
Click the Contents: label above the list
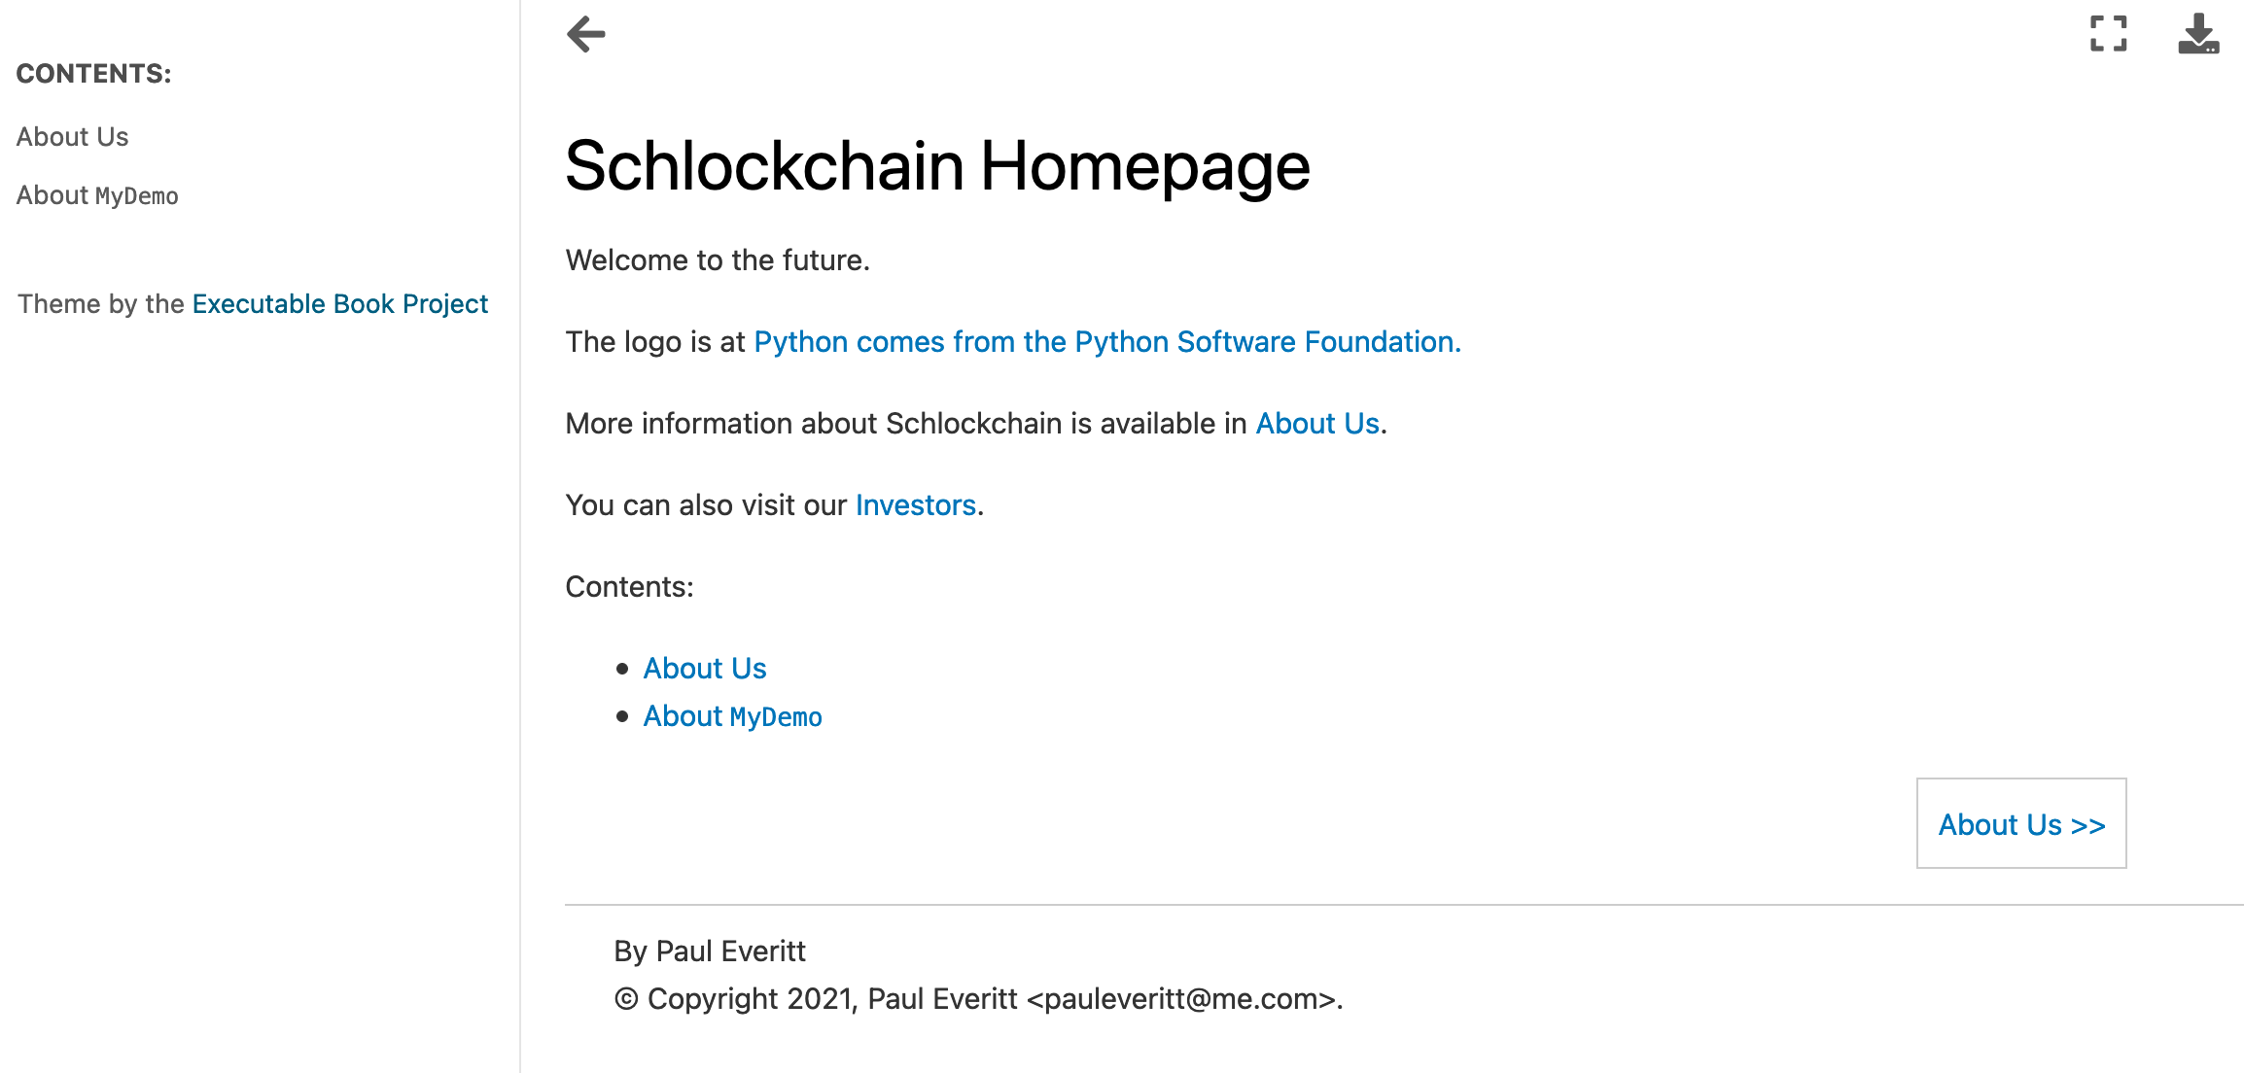tap(629, 587)
